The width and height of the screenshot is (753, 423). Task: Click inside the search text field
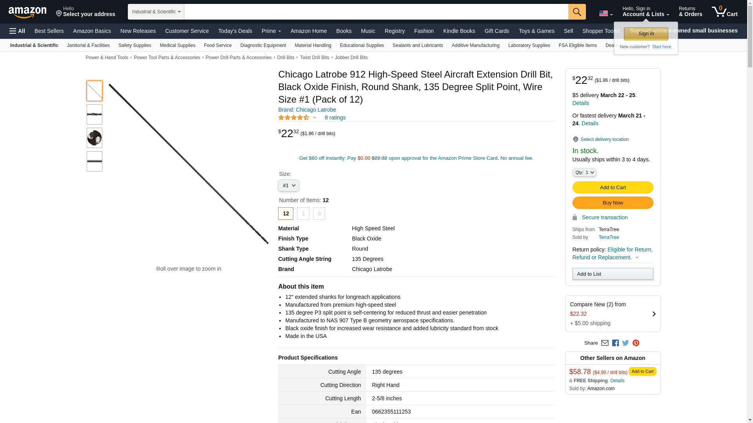coord(376,12)
